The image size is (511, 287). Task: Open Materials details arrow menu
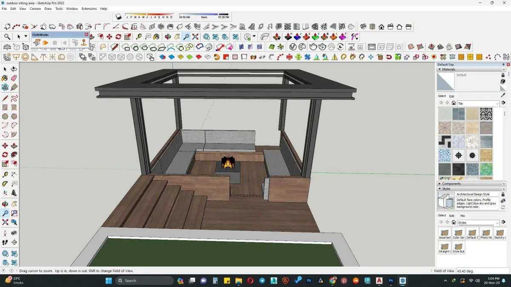(x=503, y=103)
